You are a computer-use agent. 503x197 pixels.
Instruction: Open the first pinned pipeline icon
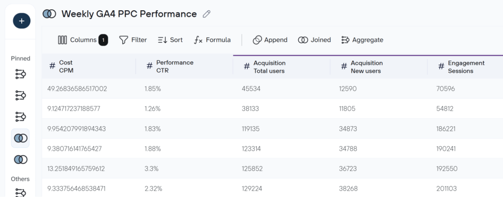point(21,74)
